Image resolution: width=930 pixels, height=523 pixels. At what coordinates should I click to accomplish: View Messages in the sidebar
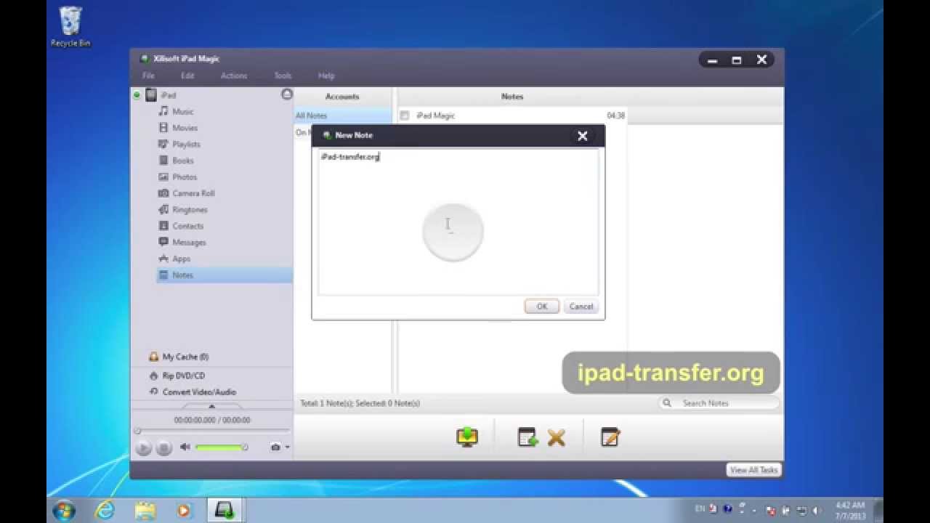tap(189, 243)
